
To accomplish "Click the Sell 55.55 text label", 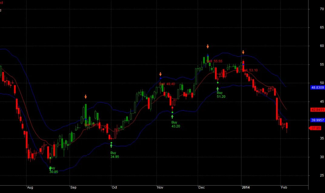I will tap(214, 61).
